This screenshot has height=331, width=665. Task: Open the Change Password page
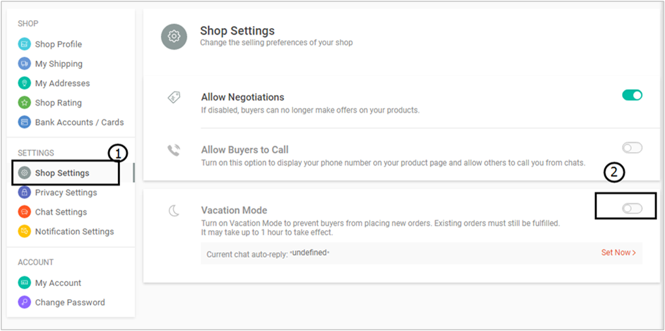(70, 302)
